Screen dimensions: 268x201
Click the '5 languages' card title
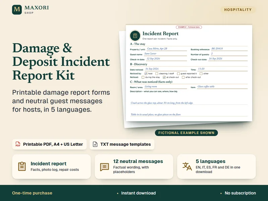click(x=211, y=161)
